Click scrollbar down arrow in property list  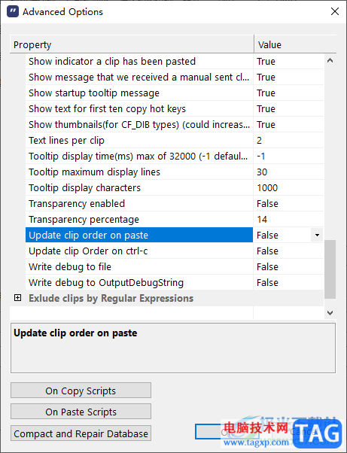coord(330,312)
